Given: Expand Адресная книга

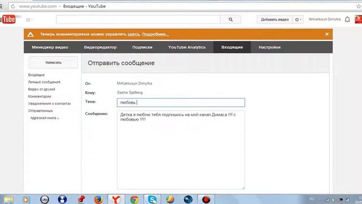Looking at the screenshot, I should 45,118.
